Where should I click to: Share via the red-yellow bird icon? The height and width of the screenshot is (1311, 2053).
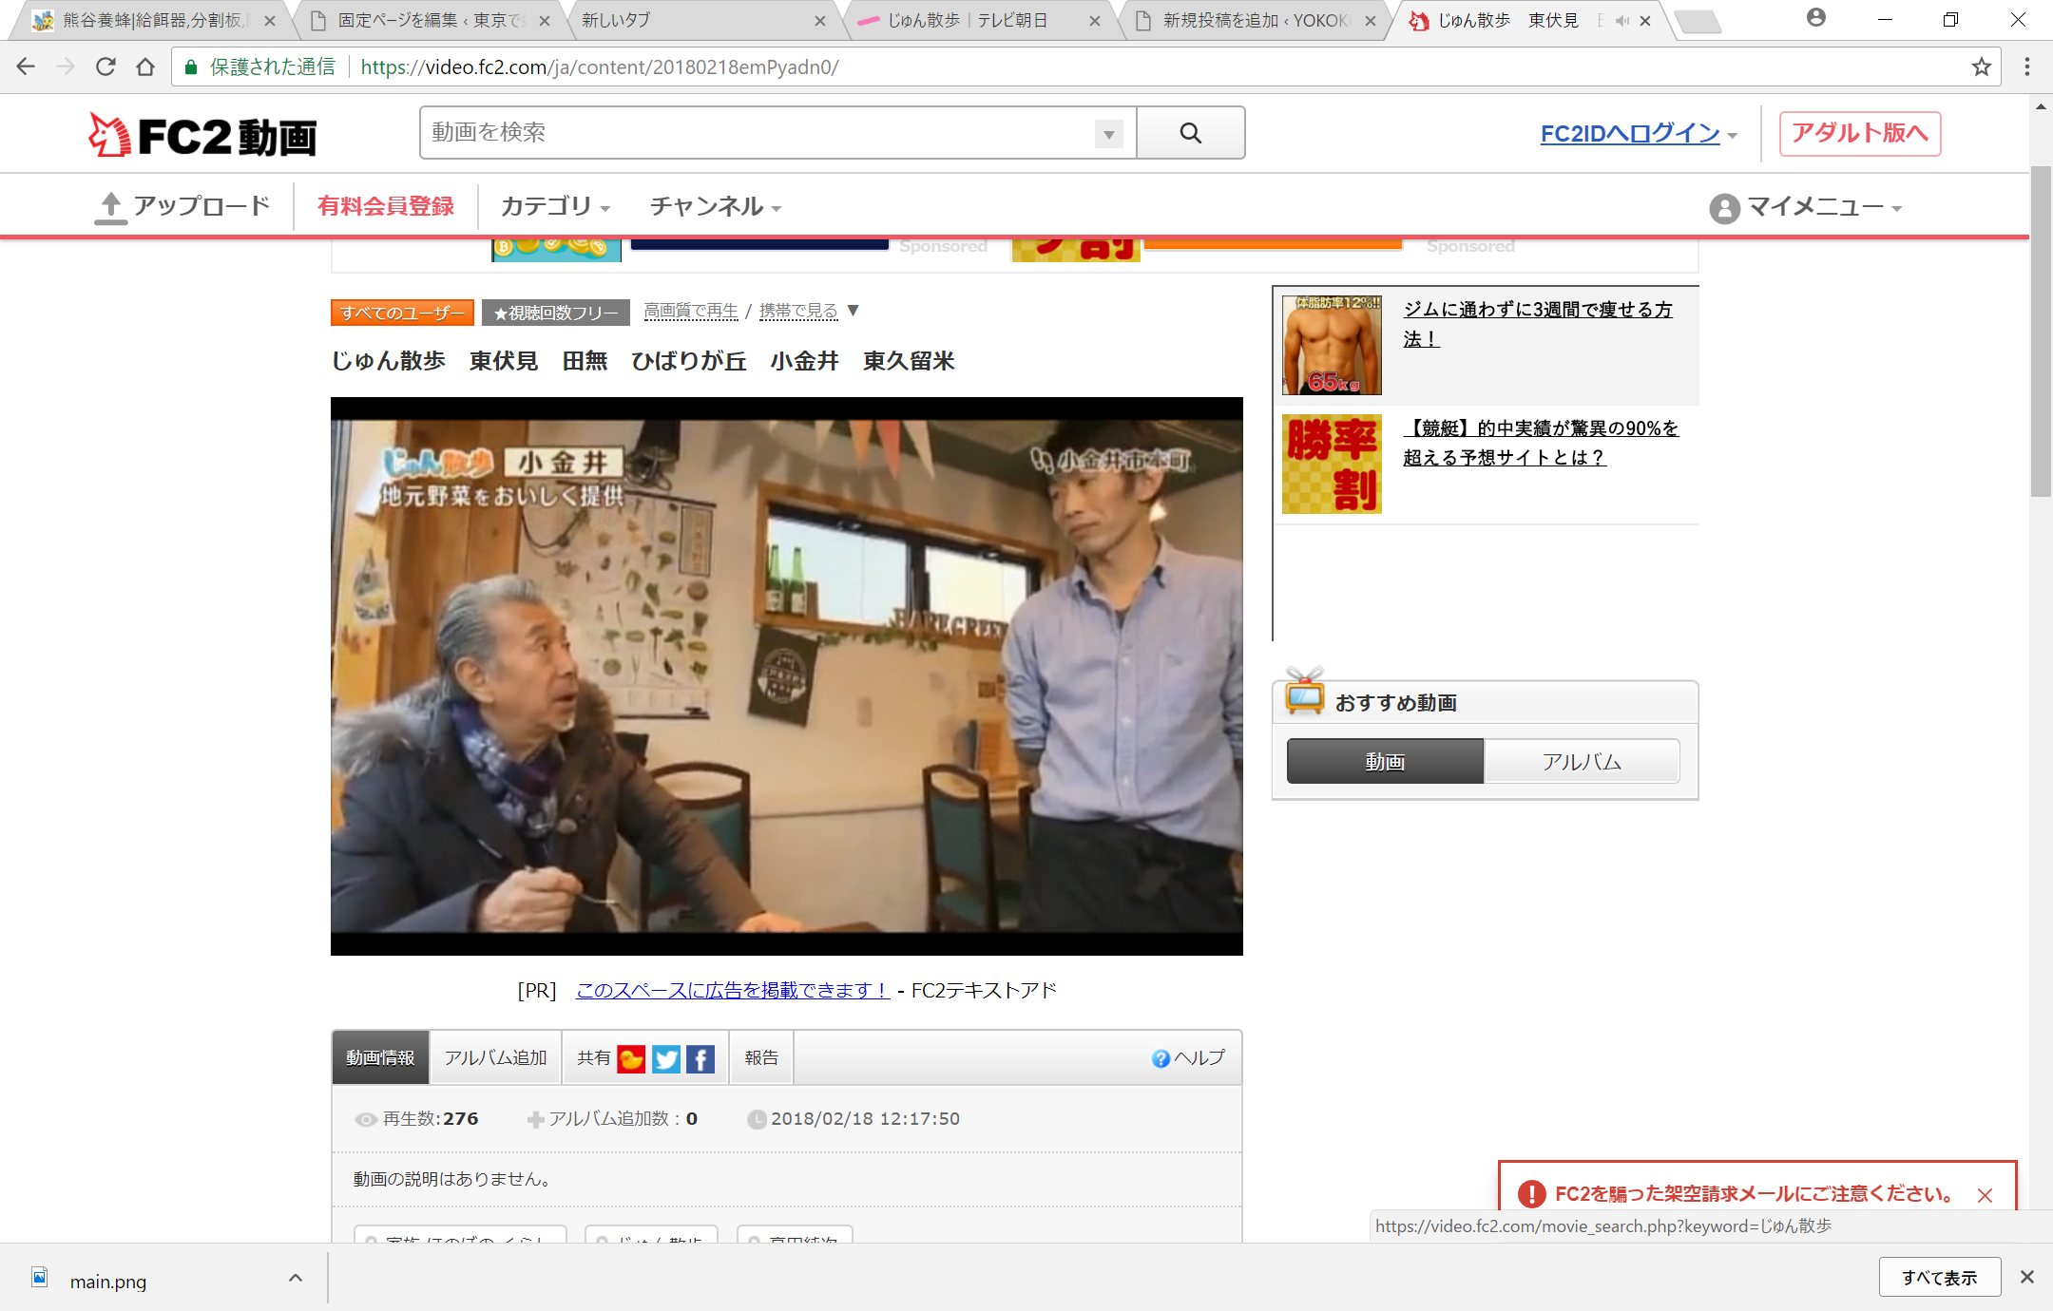(631, 1058)
